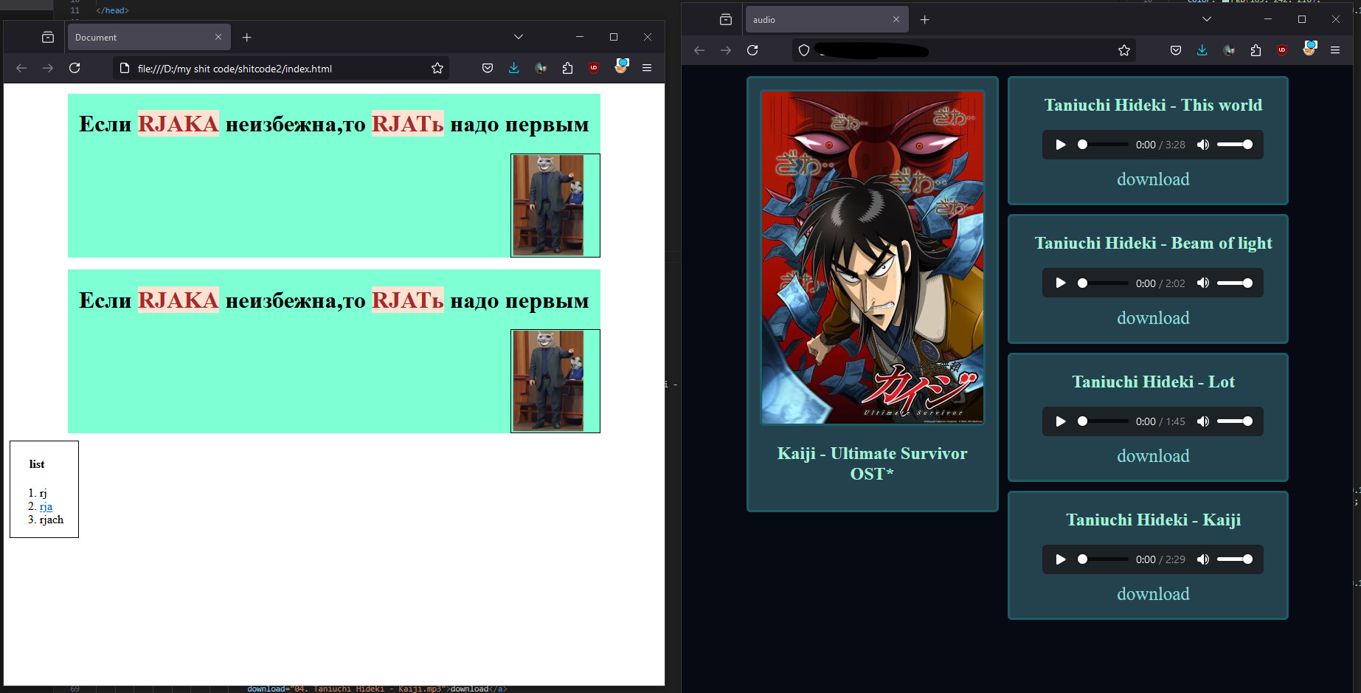1361x693 pixels.
Task: Switch to the "Document" tab
Action: click(x=140, y=37)
